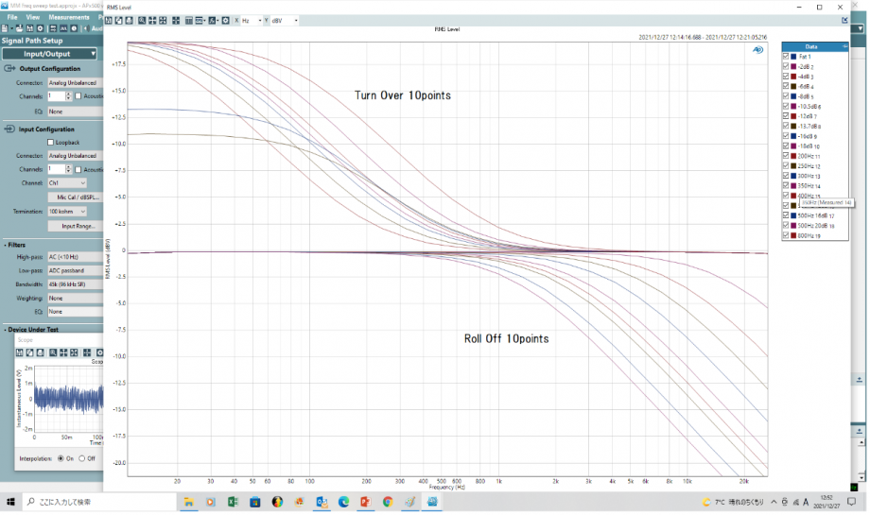Select the magnifier zoom tool in Scope toolbar
The width and height of the screenshot is (870, 515).
[53, 352]
